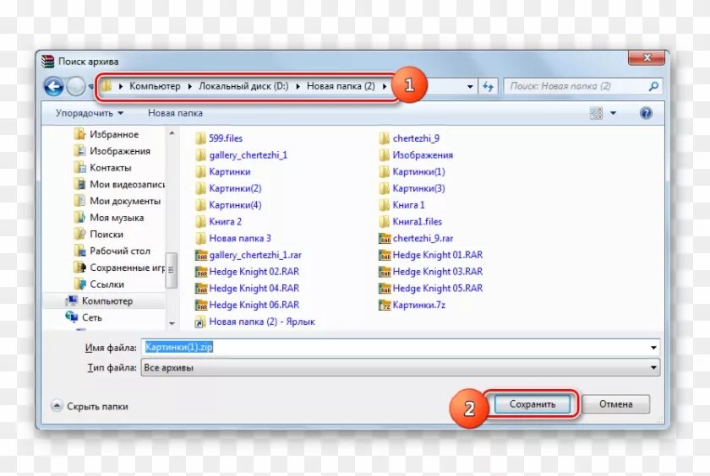
Task: Select the Книга 1 folder icon
Action: point(385,205)
